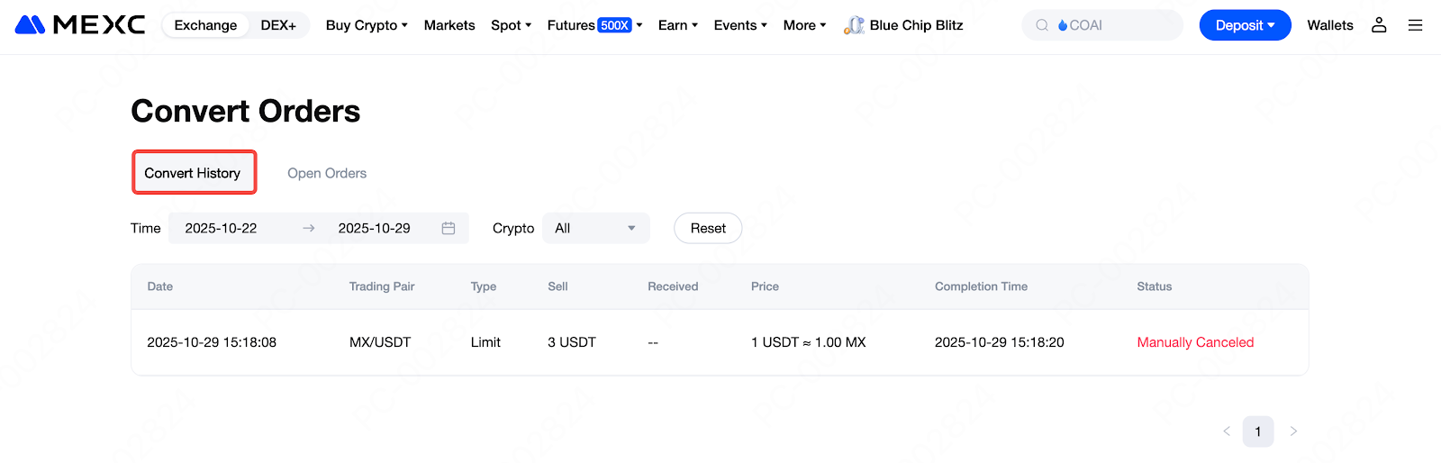This screenshot has width=1441, height=463.
Task: Click the Blue Chip Blitz promotion icon
Action: (853, 25)
